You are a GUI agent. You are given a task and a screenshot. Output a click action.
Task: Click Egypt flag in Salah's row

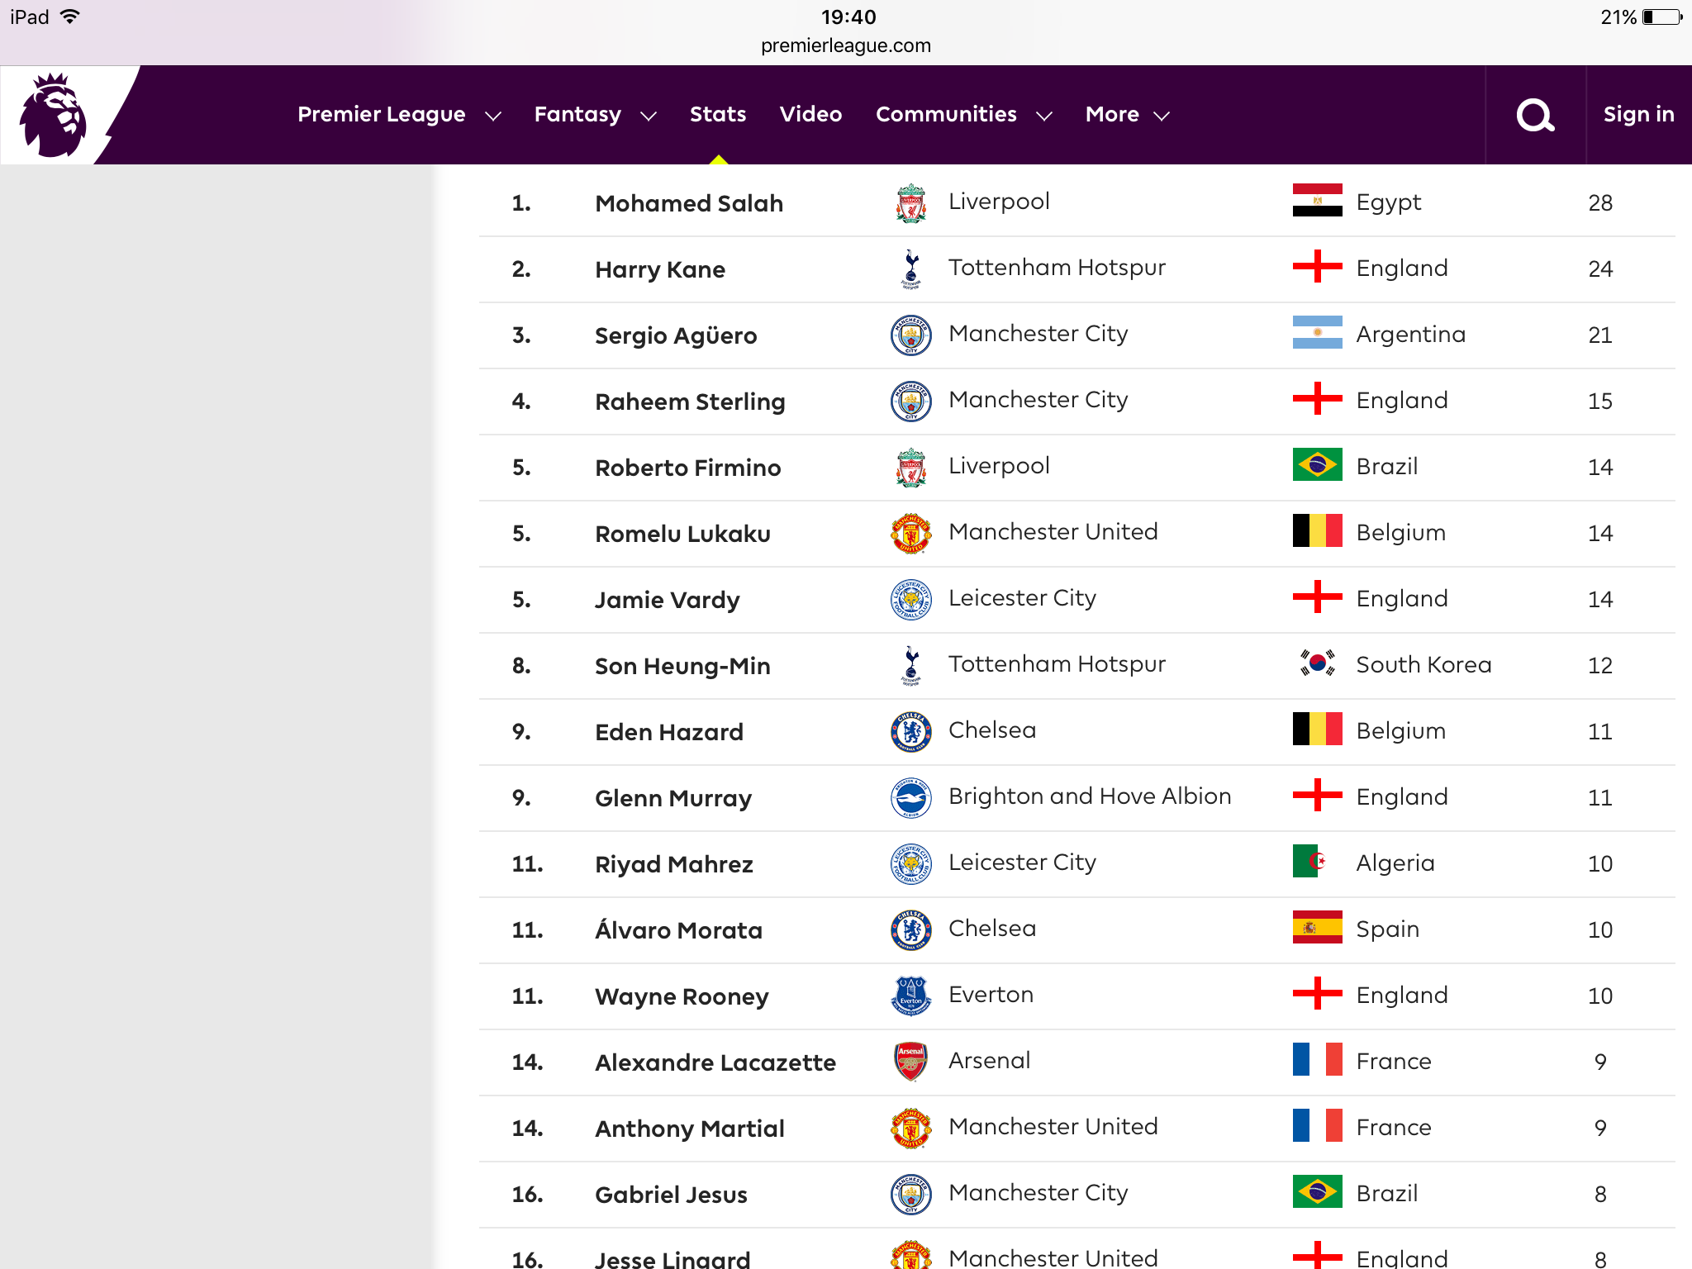[x=1317, y=201]
